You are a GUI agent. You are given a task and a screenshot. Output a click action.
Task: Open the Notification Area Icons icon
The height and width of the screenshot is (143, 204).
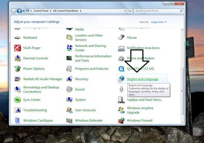coord(121,48)
